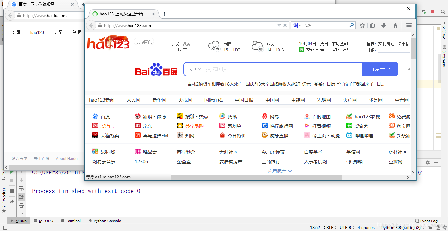Expand the 网页 search type dropdown
Viewport: 448px width, 231px height.
coord(194,69)
